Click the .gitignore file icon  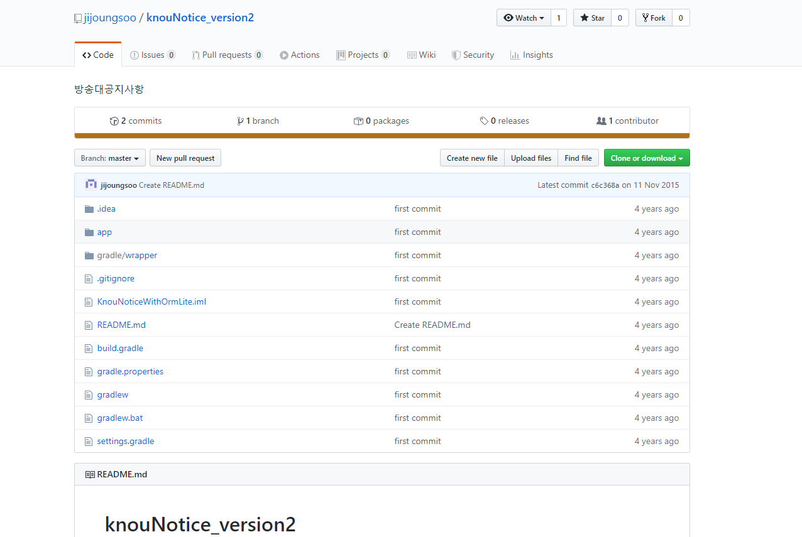tap(89, 279)
